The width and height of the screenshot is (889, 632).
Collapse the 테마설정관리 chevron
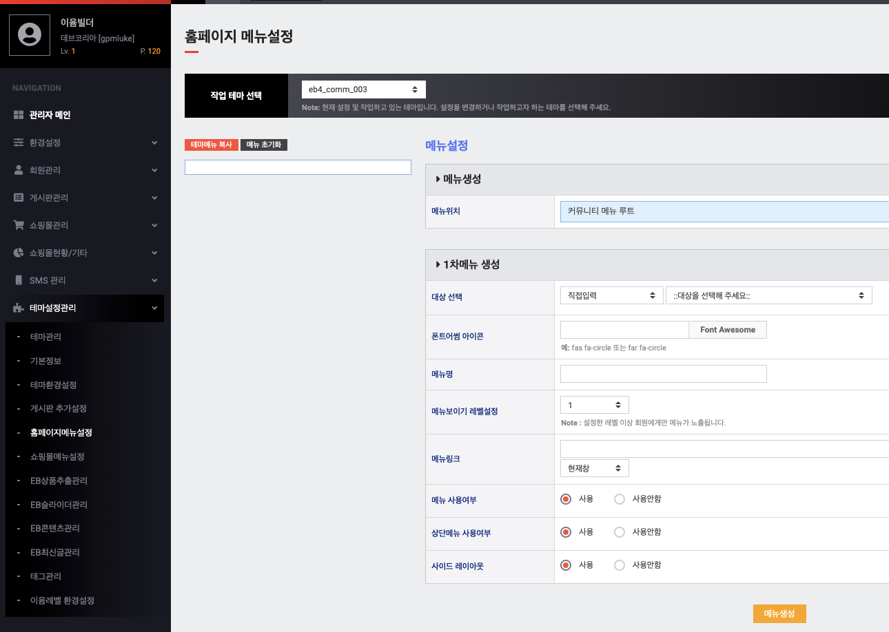(154, 308)
